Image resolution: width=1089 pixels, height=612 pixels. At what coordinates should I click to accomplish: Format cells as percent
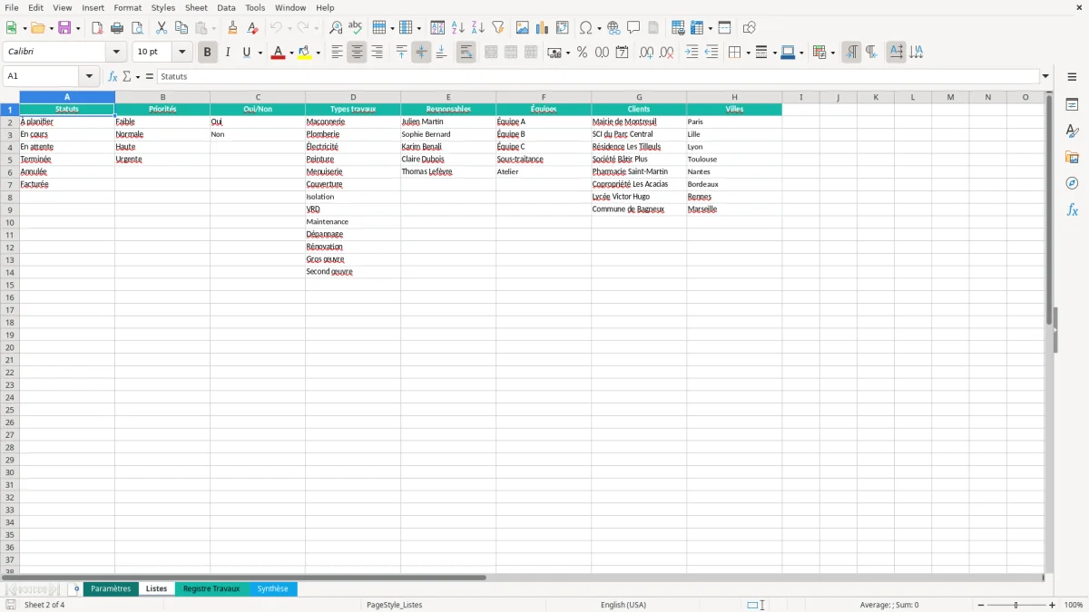(582, 53)
